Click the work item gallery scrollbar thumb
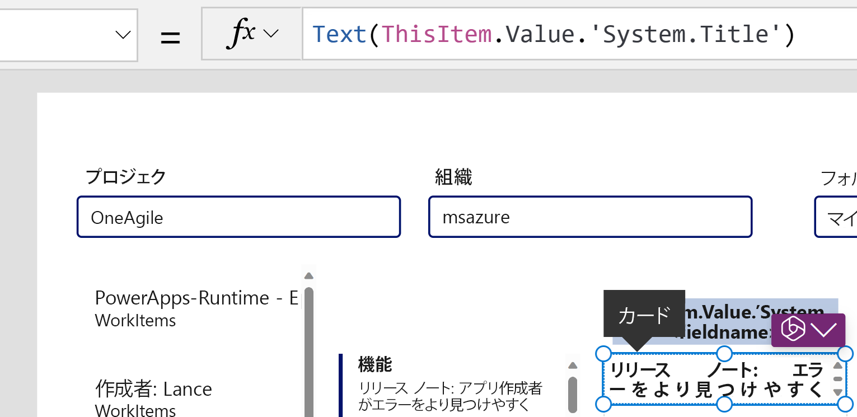This screenshot has width=857, height=417. click(572, 395)
